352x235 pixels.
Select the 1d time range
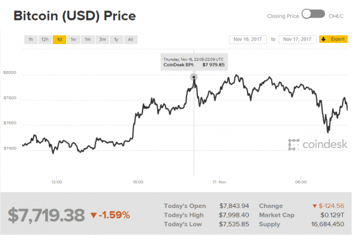59,39
